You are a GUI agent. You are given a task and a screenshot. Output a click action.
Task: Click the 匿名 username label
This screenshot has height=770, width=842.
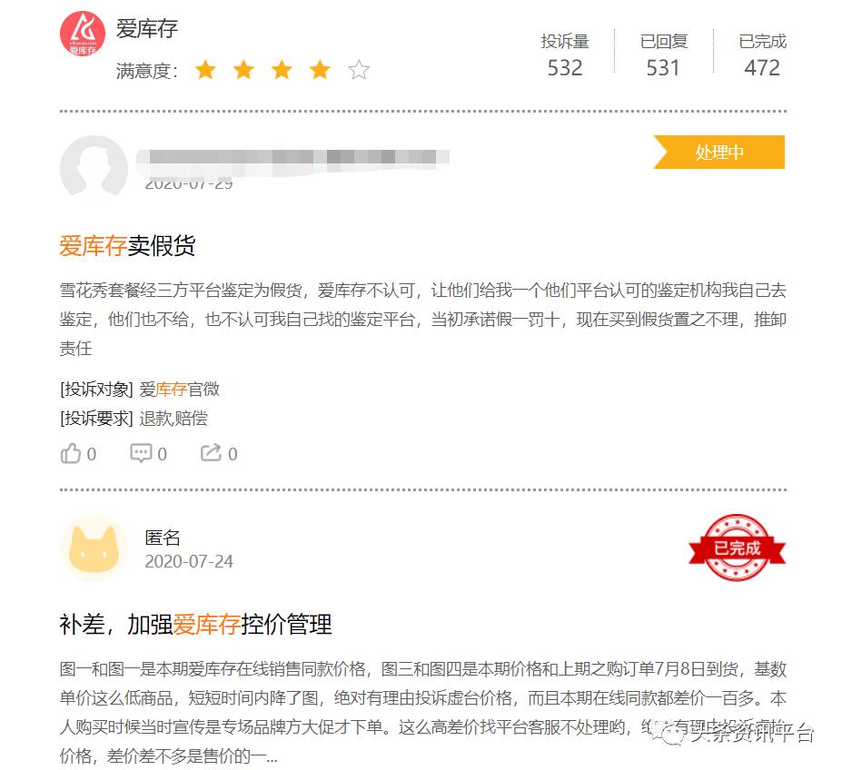(163, 538)
